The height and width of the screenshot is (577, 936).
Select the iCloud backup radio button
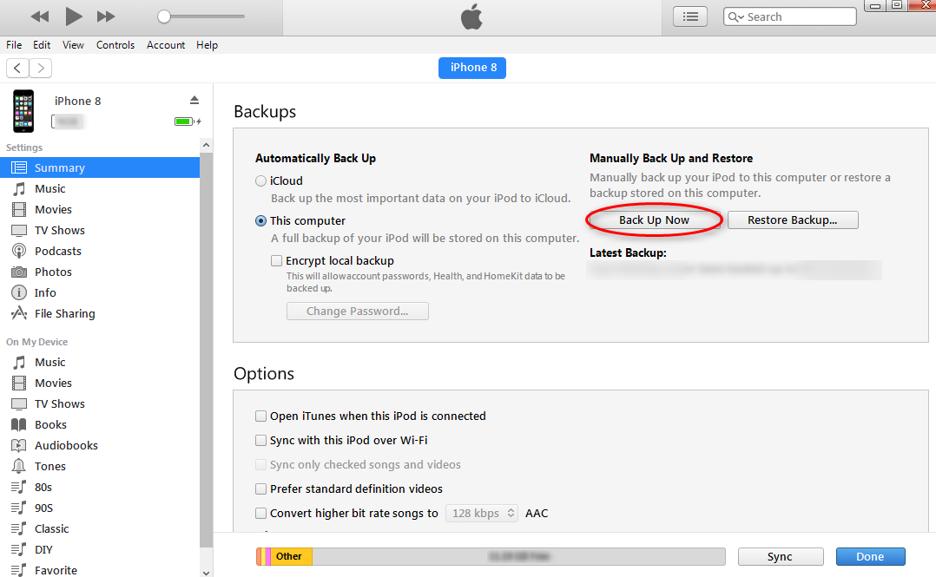coord(260,180)
